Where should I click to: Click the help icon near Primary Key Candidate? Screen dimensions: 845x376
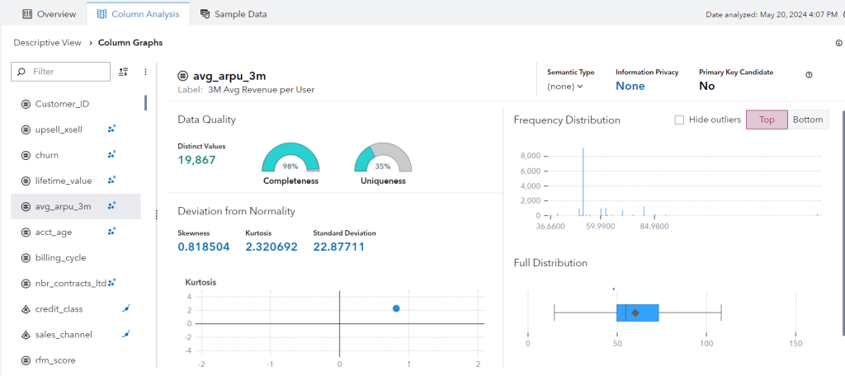(x=809, y=74)
